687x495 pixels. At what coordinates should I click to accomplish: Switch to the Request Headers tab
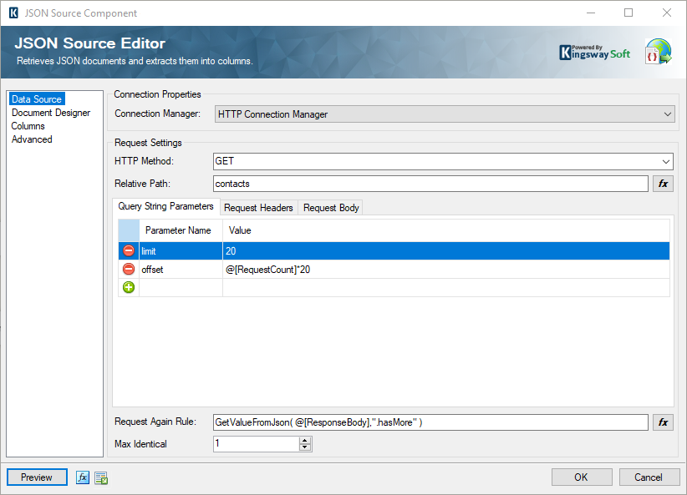260,206
